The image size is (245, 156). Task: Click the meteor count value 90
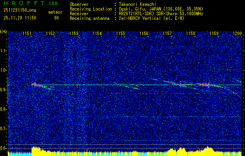coord(56,18)
